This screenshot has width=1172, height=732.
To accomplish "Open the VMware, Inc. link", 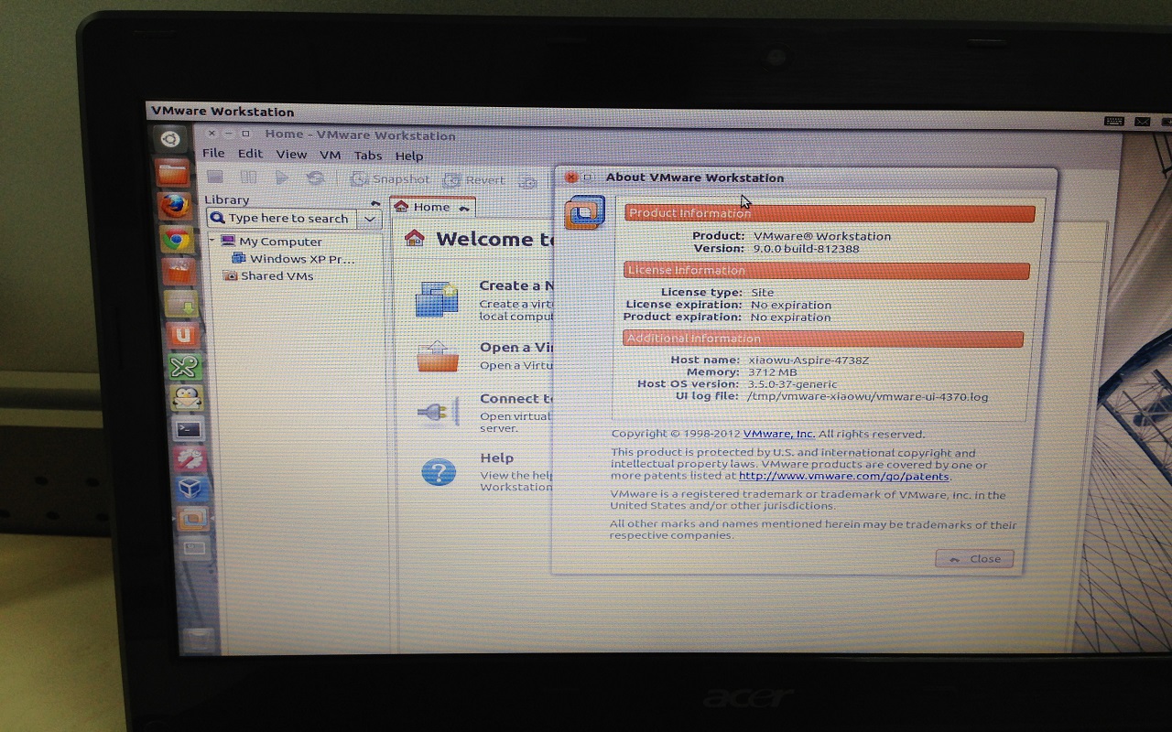I will point(778,434).
